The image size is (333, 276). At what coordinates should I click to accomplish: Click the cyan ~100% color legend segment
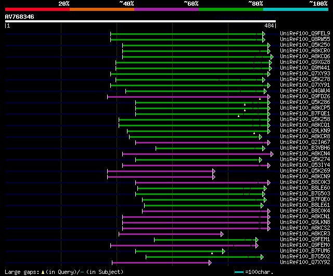pyautogui.click(x=296, y=9)
